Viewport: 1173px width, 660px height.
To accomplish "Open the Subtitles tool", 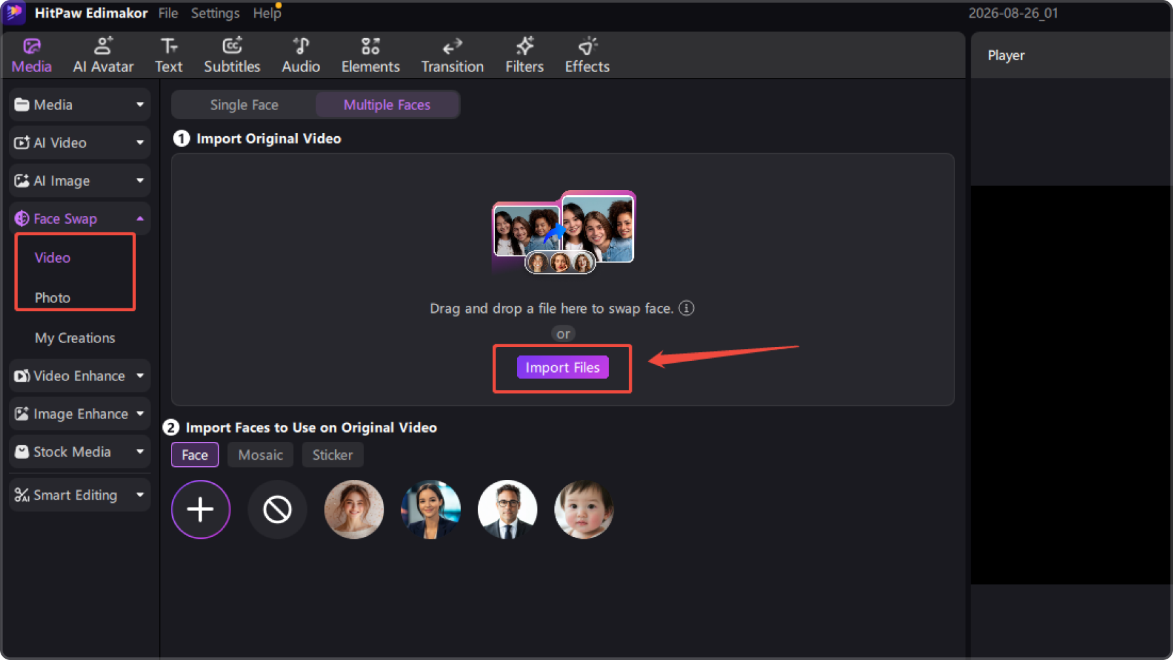I will pyautogui.click(x=232, y=55).
